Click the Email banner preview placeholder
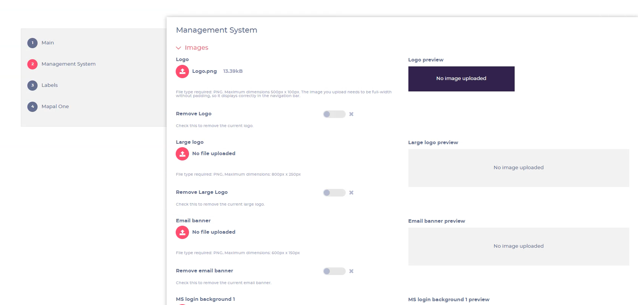This screenshot has width=638, height=305. pyautogui.click(x=518, y=247)
